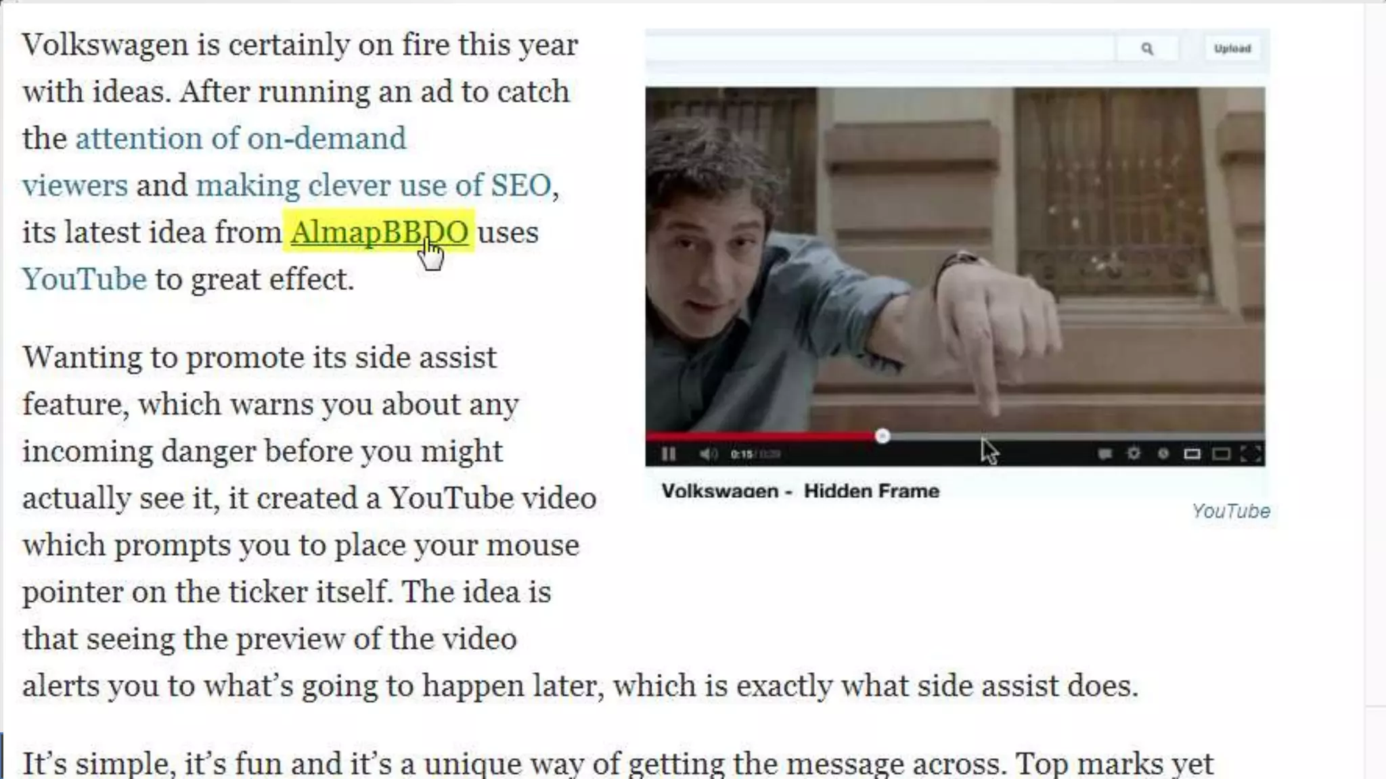Click the Upload button
This screenshot has width=1386, height=779.
[x=1232, y=49]
